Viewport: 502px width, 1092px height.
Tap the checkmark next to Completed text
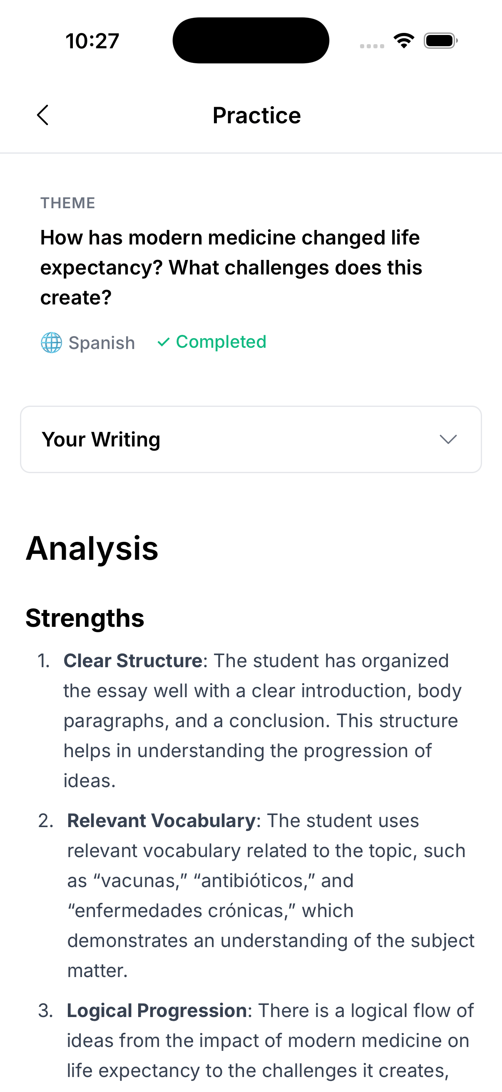164,342
